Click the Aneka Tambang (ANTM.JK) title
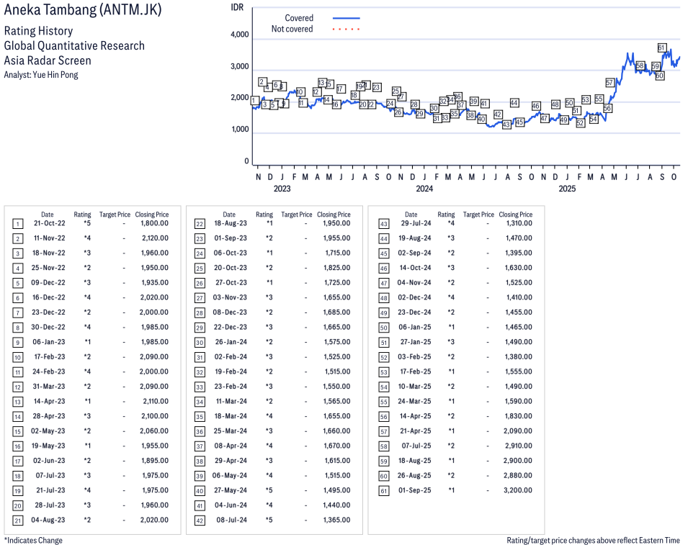The height and width of the screenshot is (545, 688). click(83, 10)
